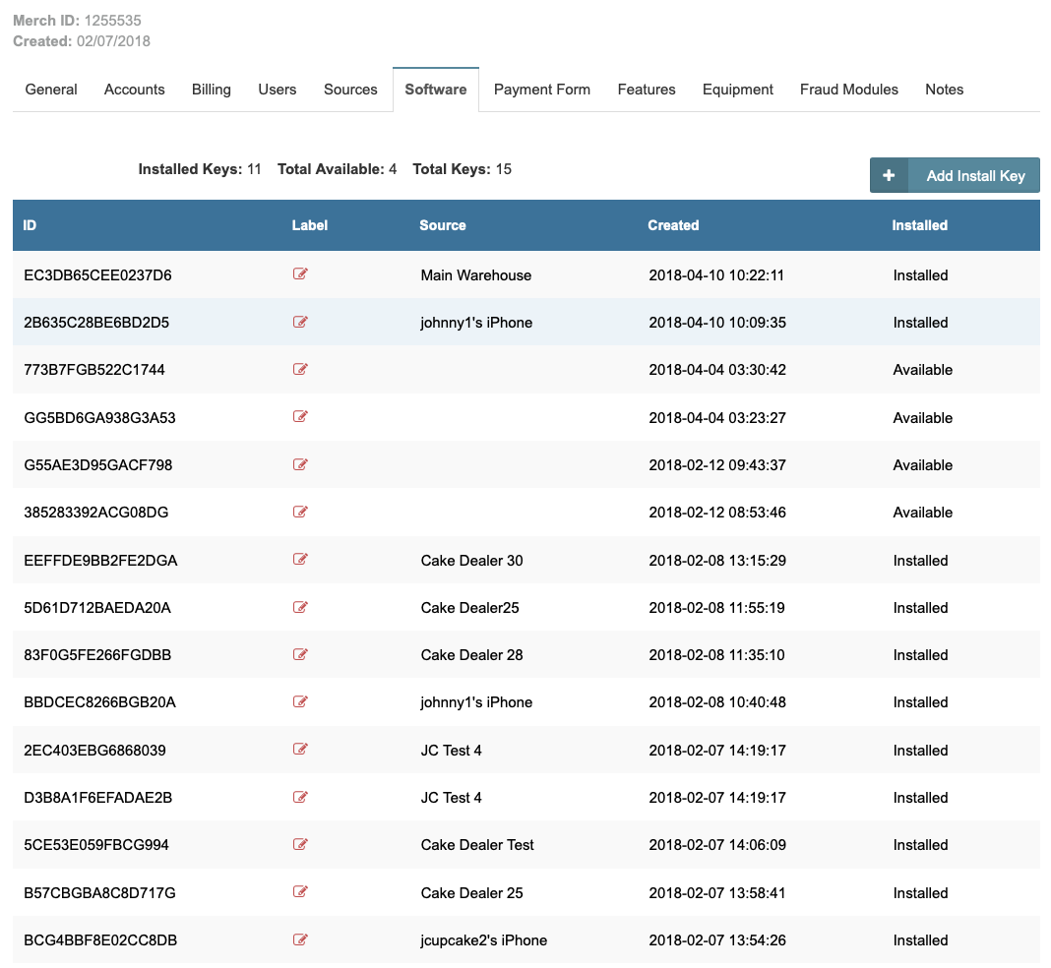This screenshot has height=968, width=1051.
Task: Edit label for Cake Dealer Test key
Action: point(300,844)
